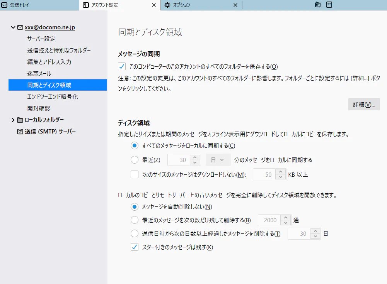This screenshot has height=284, width=387.
Task: Select 送信 (SMTP) サーバー in the sidebar
Action: click(50, 132)
